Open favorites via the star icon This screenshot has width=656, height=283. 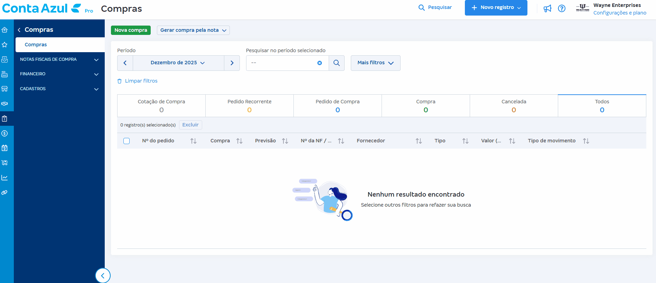tap(5, 45)
